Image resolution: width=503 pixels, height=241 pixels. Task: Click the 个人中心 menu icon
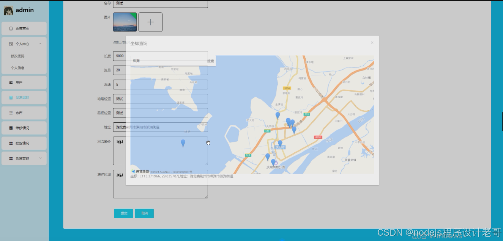click(11, 44)
